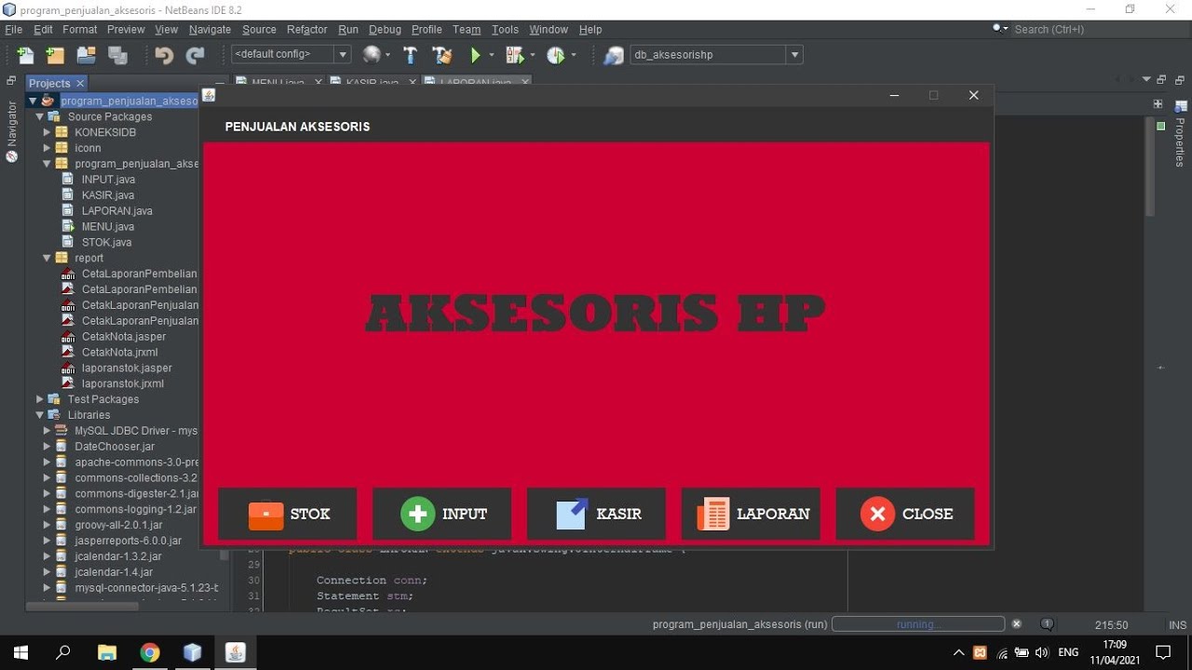Viewport: 1192px width, 670px height.
Task: Open the Properties side panel
Action: point(1180,135)
